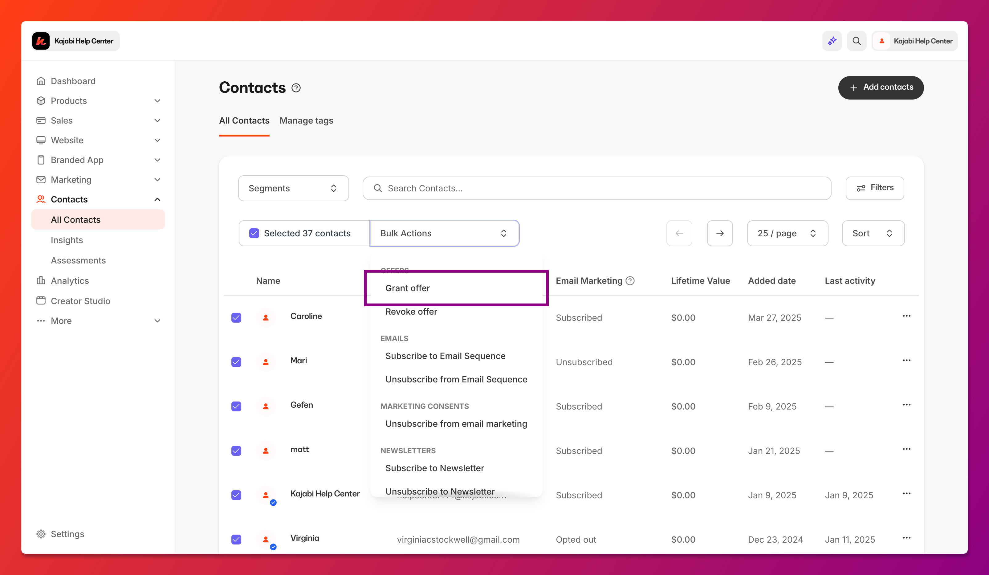Click the Kajabi logo icon

coord(41,41)
